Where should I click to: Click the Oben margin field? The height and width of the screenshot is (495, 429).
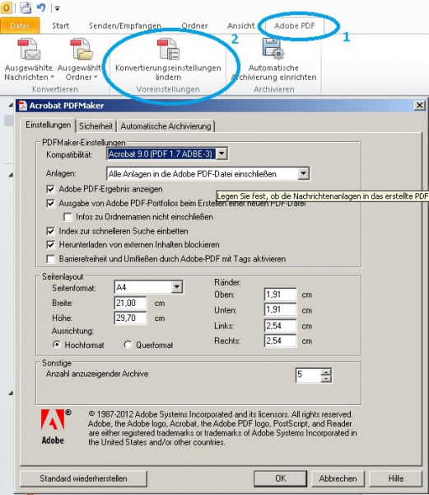[x=280, y=295]
